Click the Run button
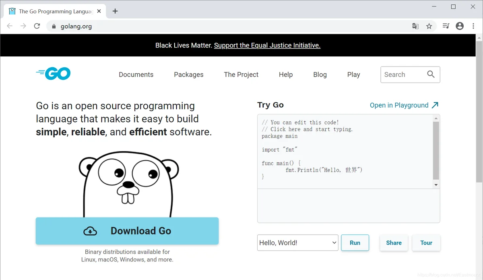 pos(355,243)
